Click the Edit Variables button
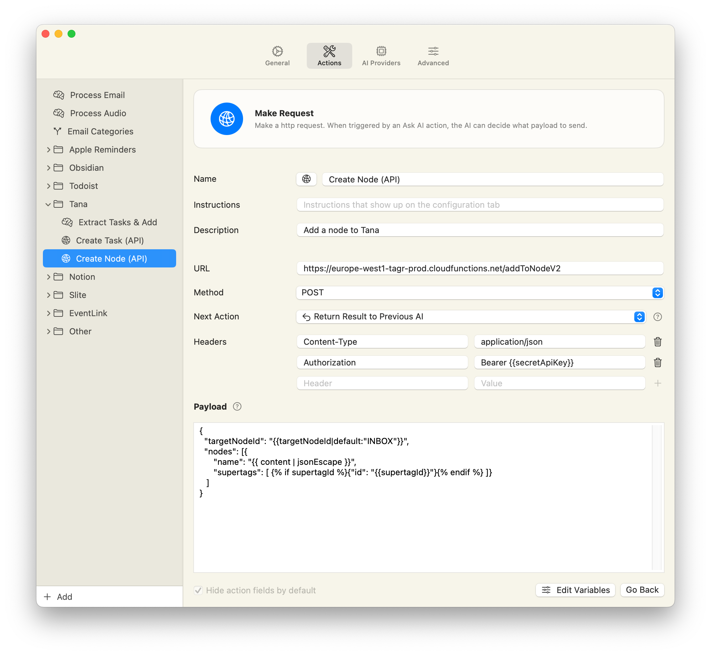Screen dimensions: 711x655 click(575, 590)
